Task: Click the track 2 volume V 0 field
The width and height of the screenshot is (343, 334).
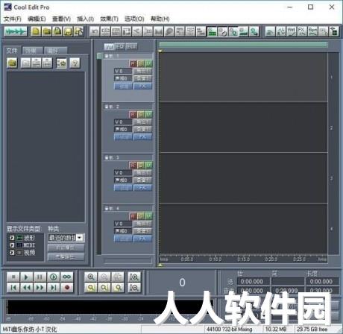Action: [x=123, y=122]
